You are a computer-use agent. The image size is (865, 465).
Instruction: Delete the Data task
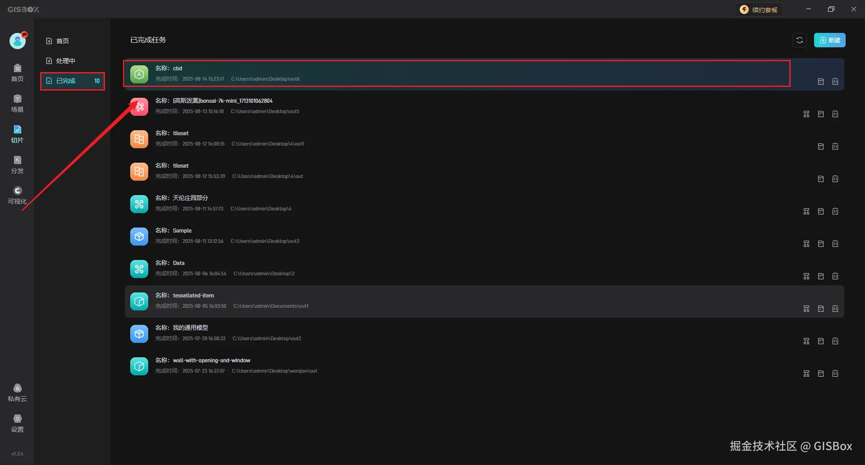coord(835,276)
